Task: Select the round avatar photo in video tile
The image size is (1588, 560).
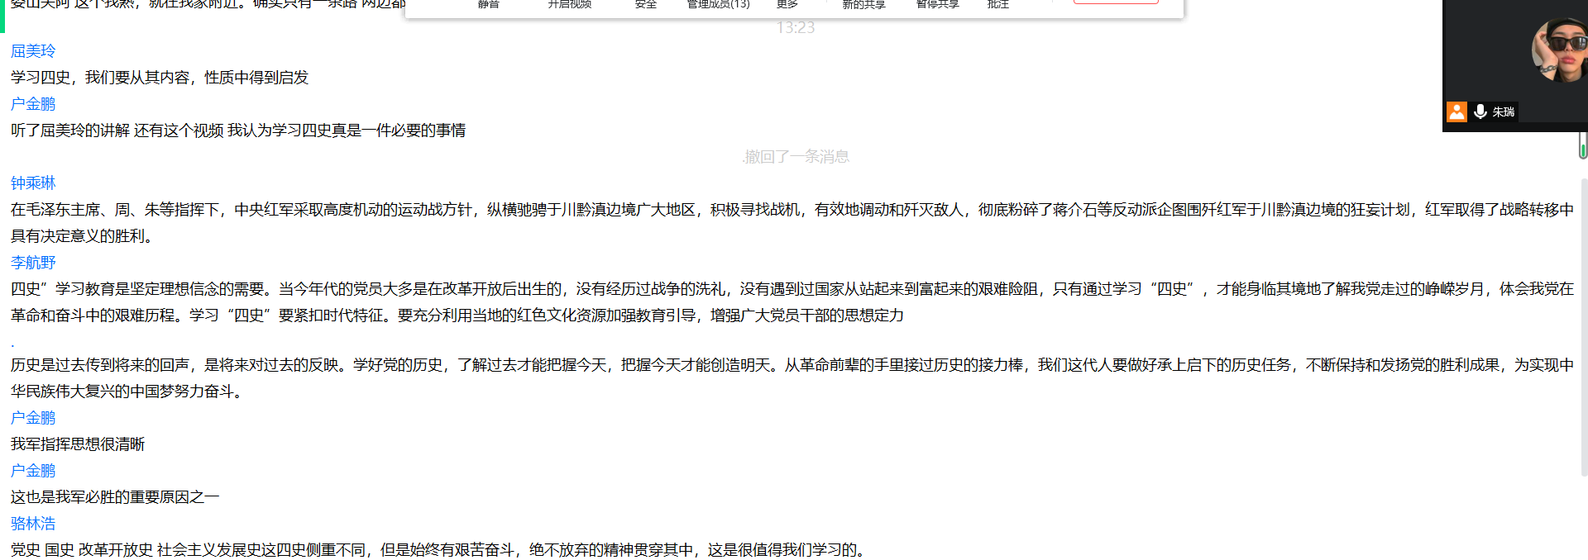Action: [1560, 50]
